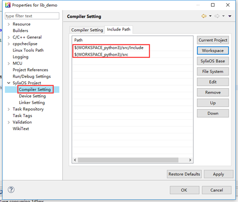Click the scroll right arrow in path list
The height and width of the screenshot is (202, 238).
(x=190, y=160)
